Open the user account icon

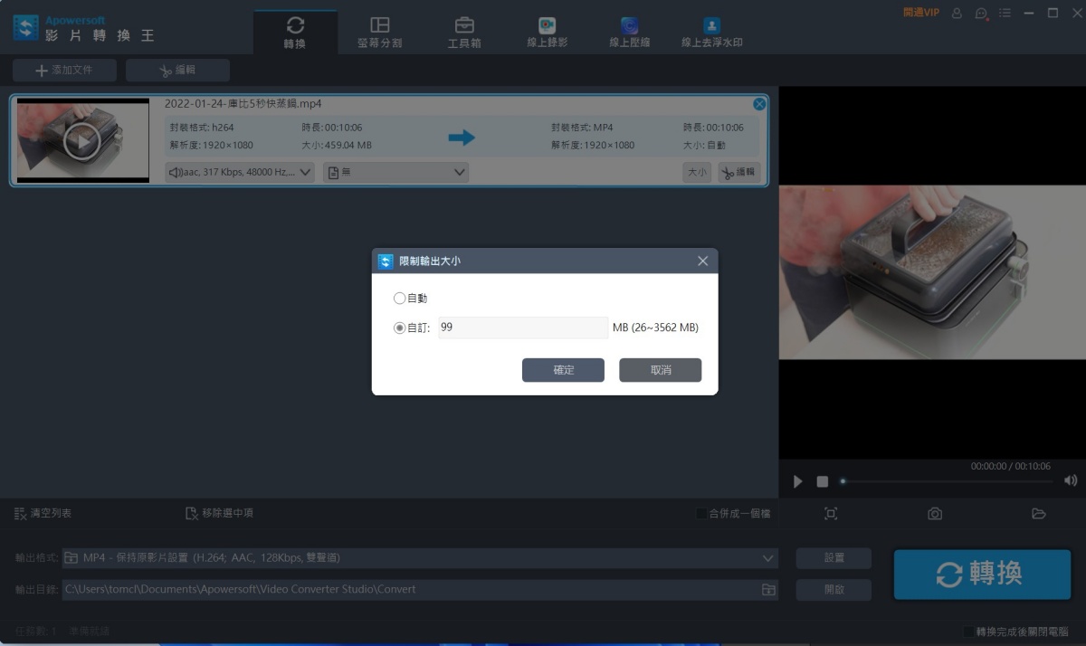[x=957, y=14]
